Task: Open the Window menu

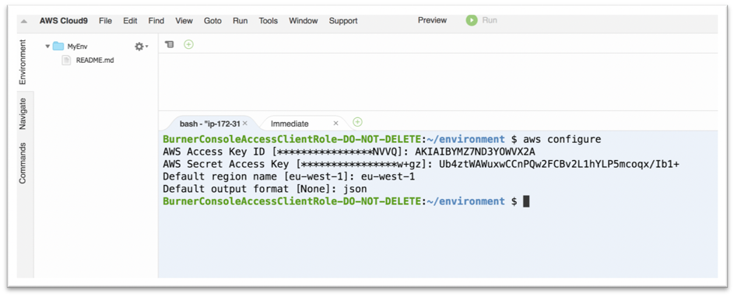Action: click(x=304, y=21)
